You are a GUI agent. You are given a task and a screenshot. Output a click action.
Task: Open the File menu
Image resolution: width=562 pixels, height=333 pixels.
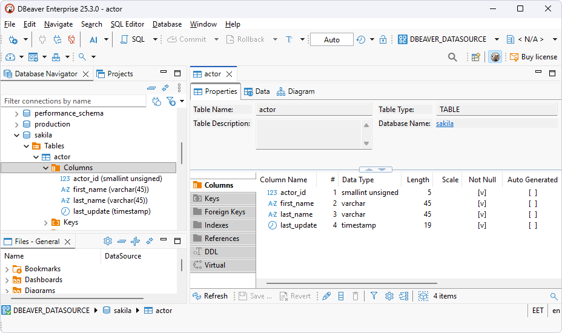click(x=10, y=24)
